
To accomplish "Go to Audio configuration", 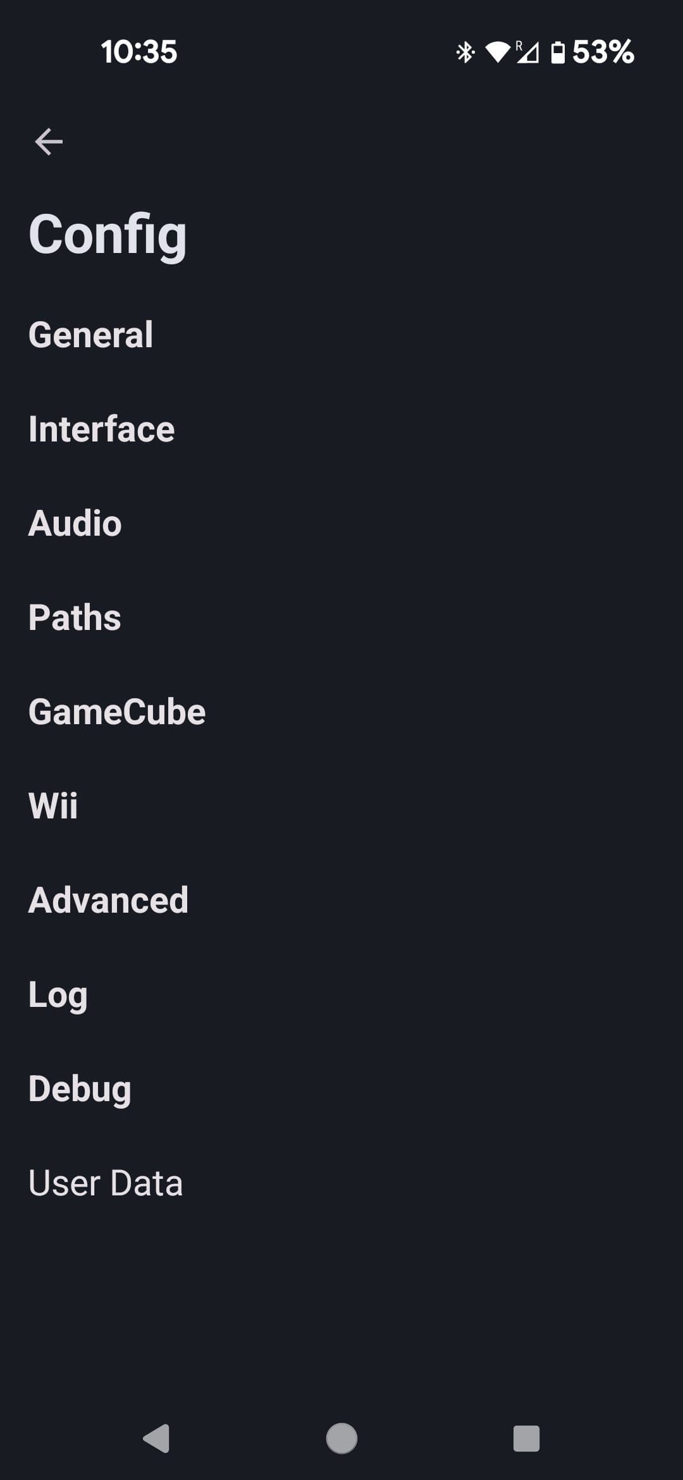I will (x=75, y=523).
